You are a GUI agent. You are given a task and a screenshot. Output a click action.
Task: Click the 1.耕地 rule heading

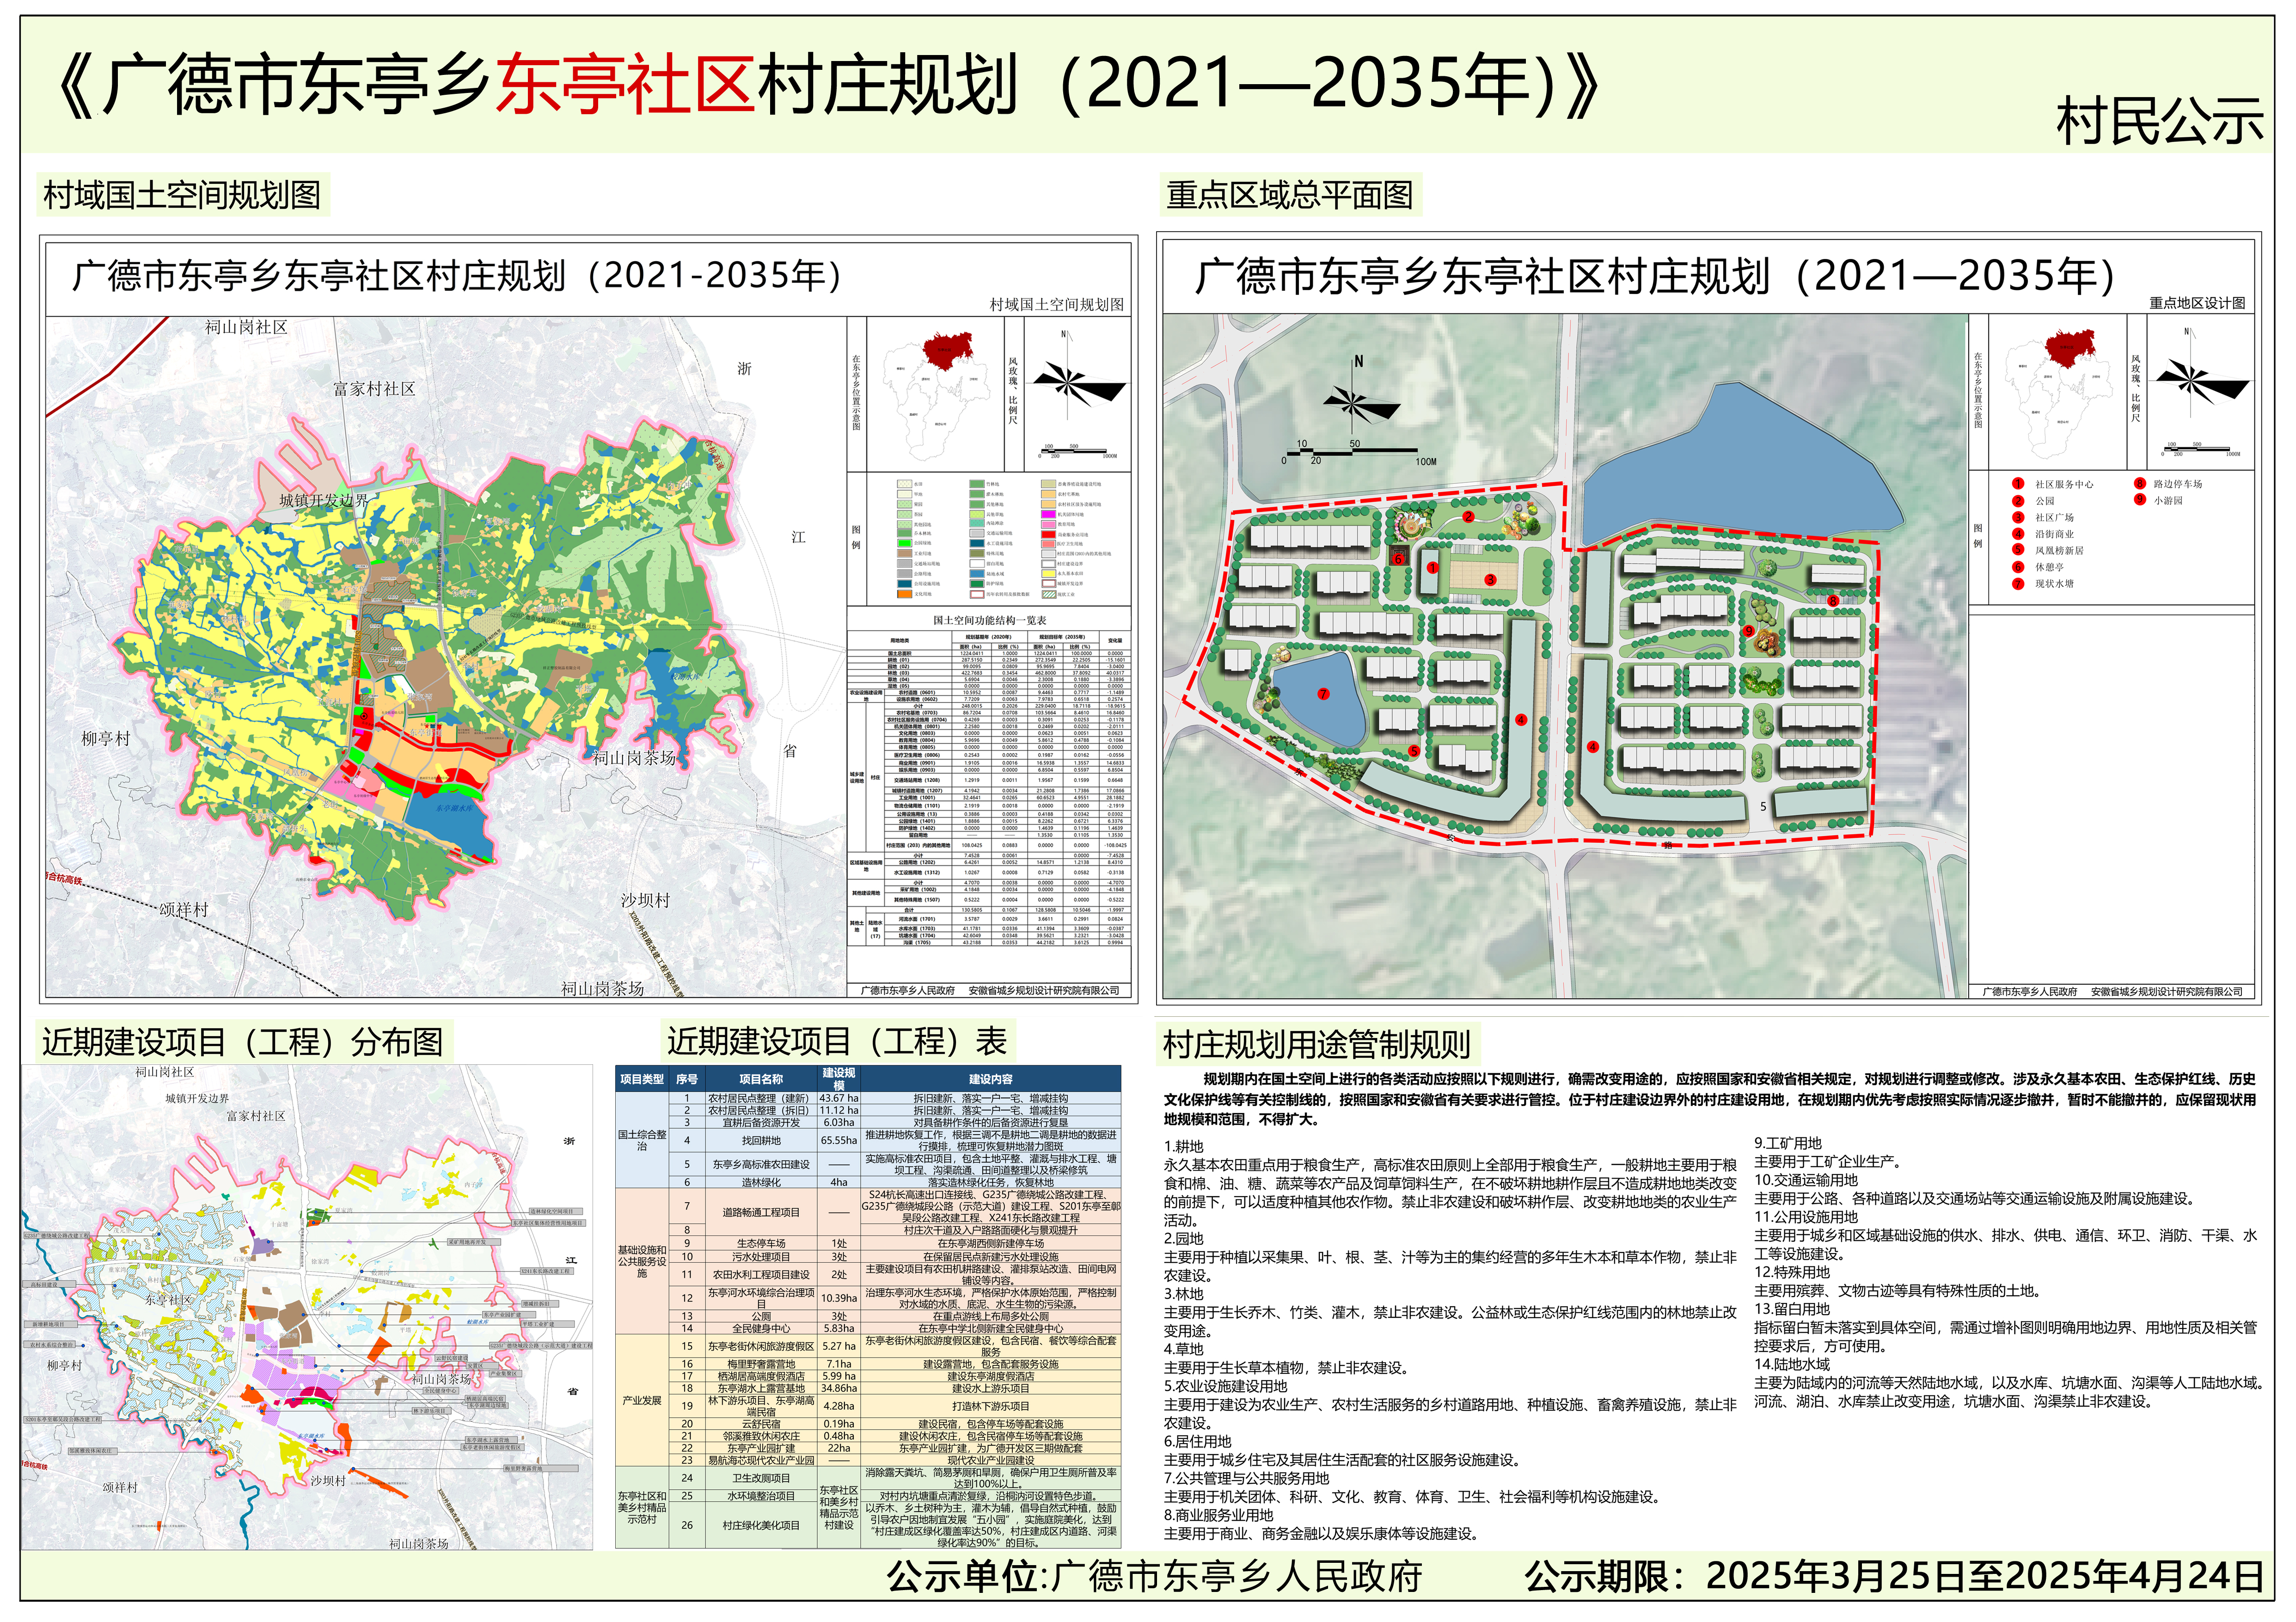[x=1184, y=1147]
